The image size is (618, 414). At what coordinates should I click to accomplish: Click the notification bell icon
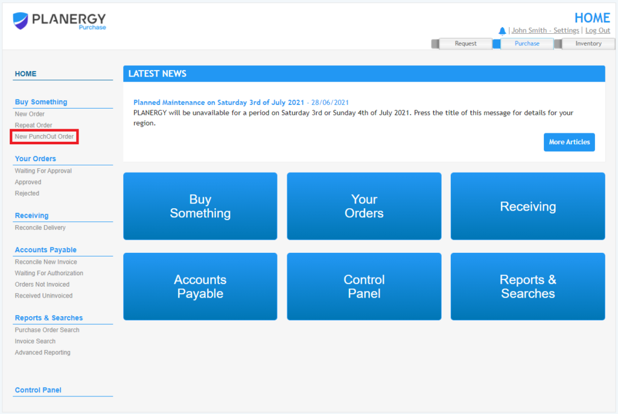point(503,30)
